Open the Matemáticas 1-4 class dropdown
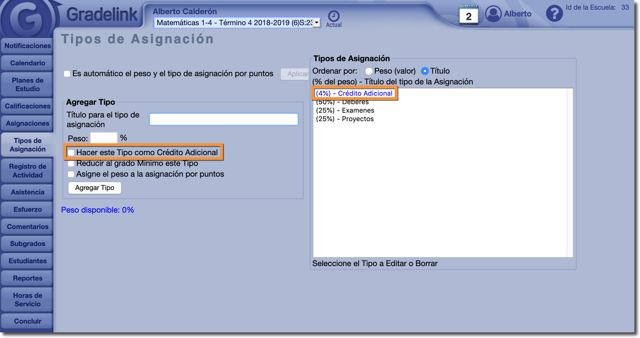This screenshot has height=338, width=640. click(237, 23)
